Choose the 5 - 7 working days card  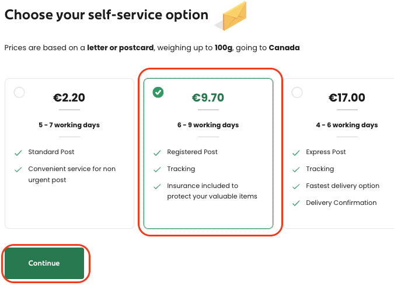(69, 154)
